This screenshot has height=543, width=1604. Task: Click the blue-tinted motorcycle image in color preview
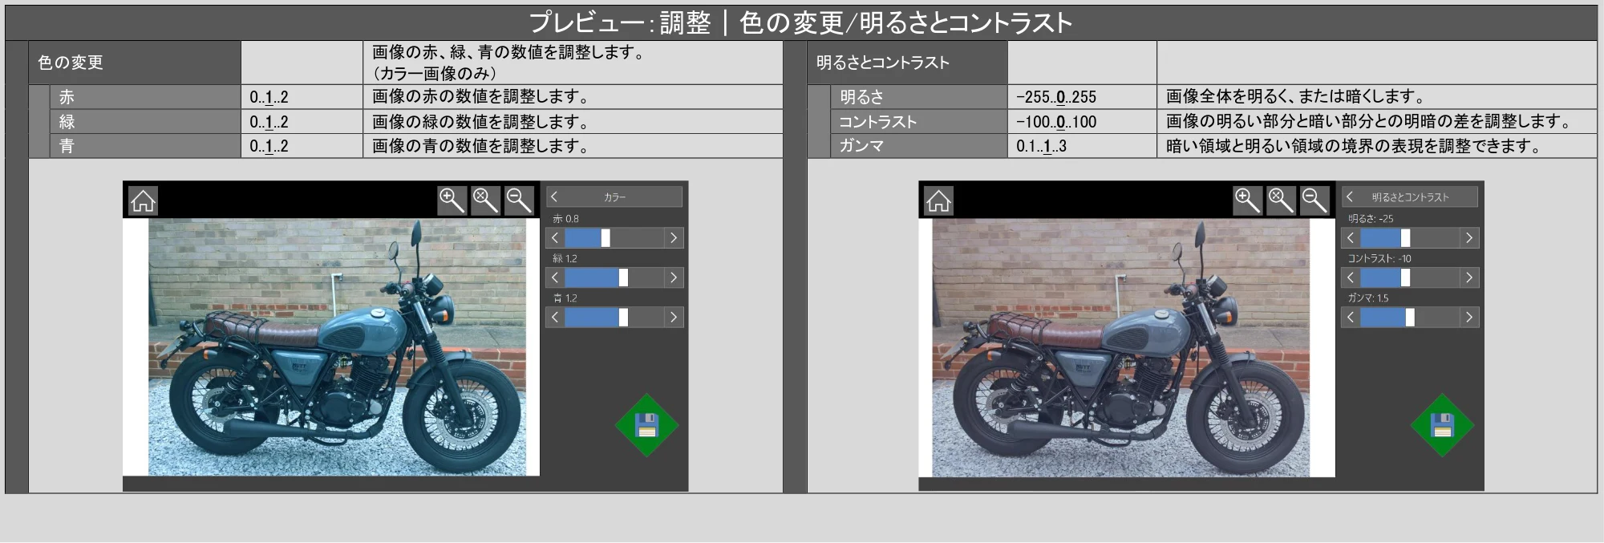(338, 347)
